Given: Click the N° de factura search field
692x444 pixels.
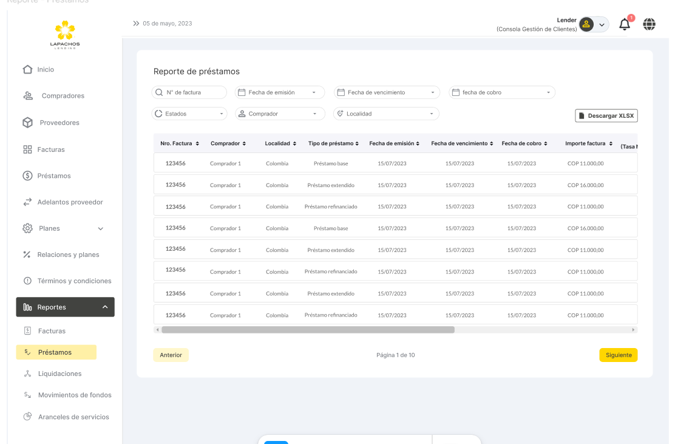Looking at the screenshot, I should (x=189, y=92).
